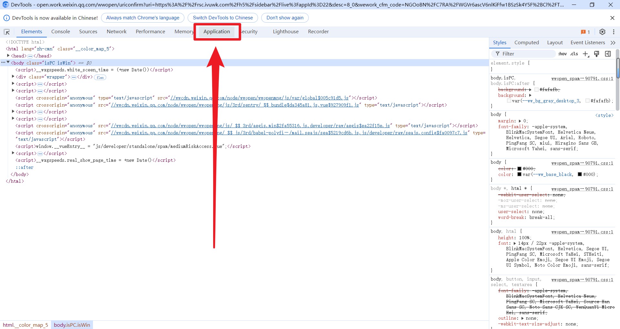Image resolution: width=620 pixels, height=329 pixels.
Task: Select the Styles tab
Action: [x=500, y=43]
